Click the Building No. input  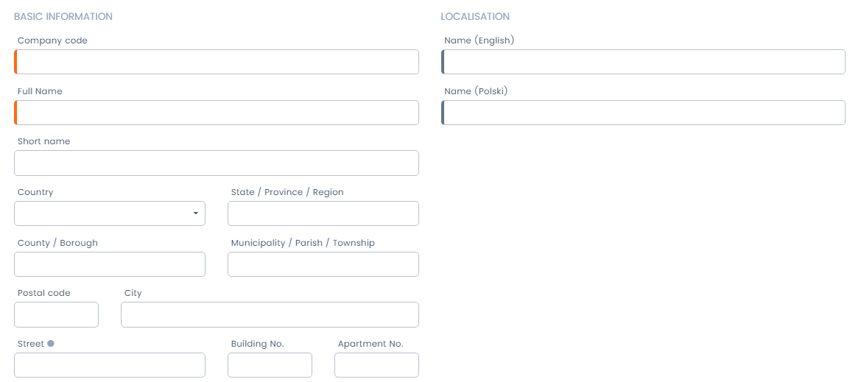click(270, 365)
